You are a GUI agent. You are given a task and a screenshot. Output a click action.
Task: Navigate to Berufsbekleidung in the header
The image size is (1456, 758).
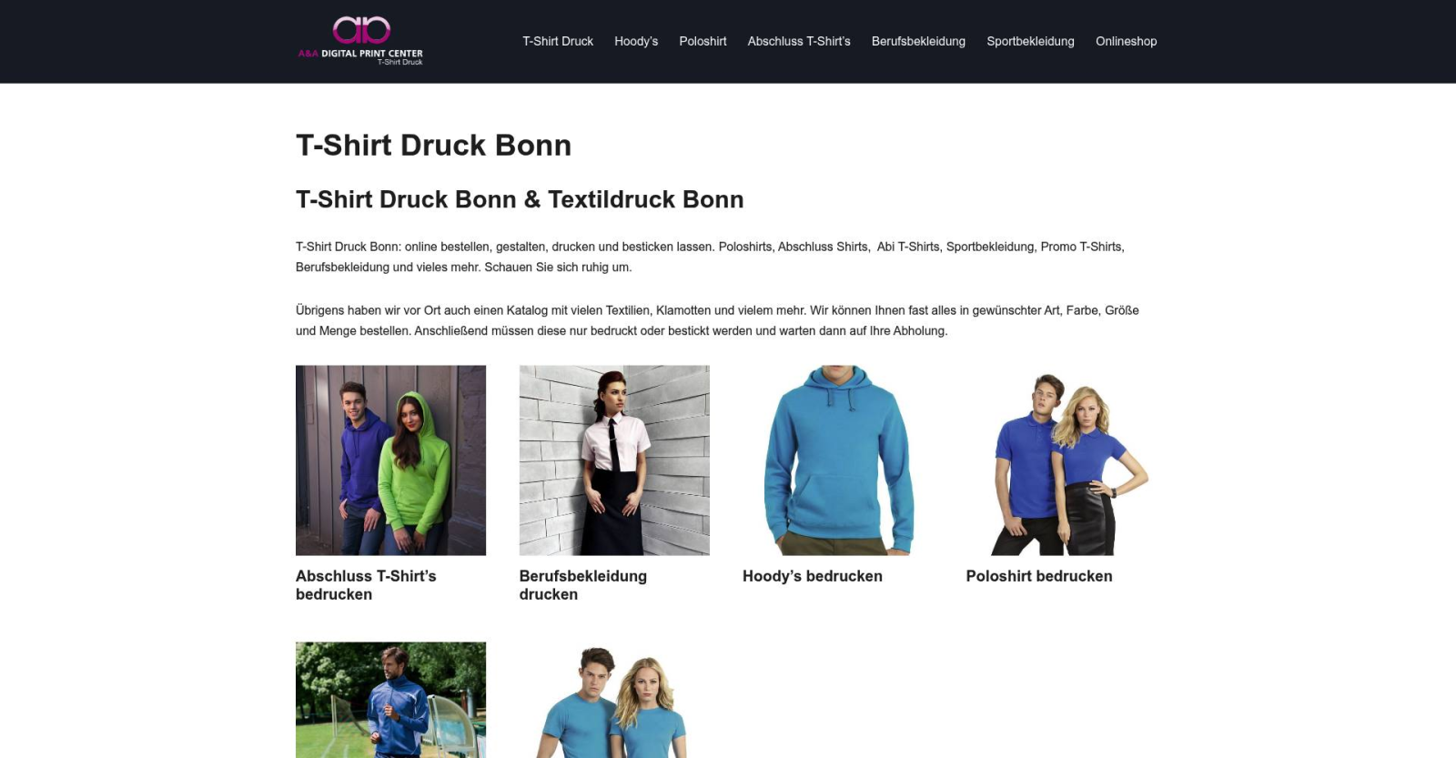tap(917, 41)
